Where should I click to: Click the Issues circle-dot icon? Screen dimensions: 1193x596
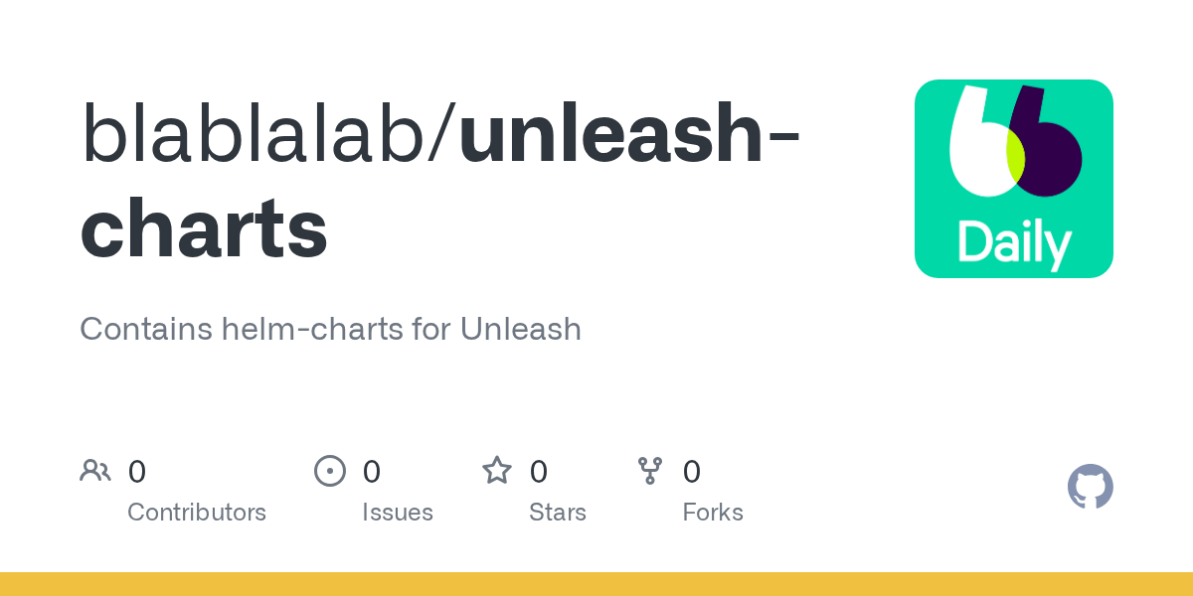(329, 471)
